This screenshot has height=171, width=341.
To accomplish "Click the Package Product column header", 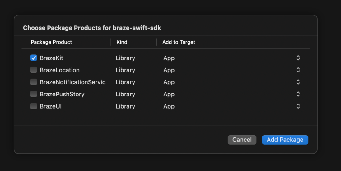I will (51, 42).
